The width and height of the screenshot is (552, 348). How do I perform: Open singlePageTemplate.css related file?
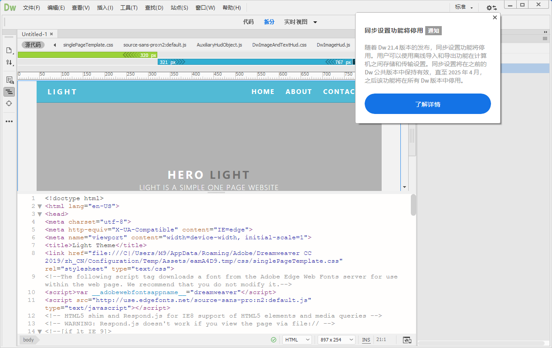tap(88, 45)
